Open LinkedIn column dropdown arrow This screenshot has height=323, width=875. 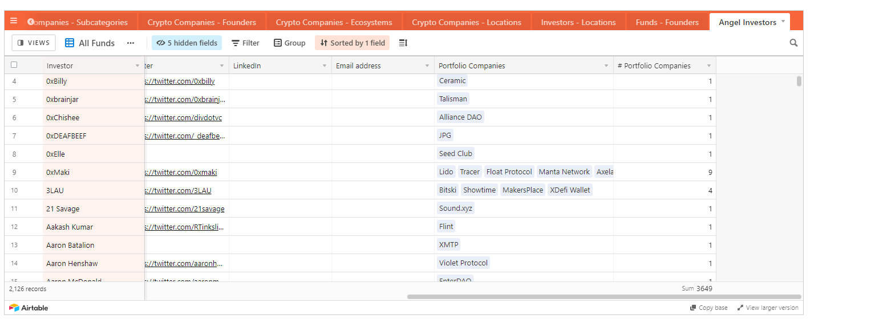pyautogui.click(x=325, y=66)
